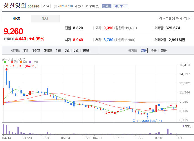This screenshot has width=194, height=141.
Task: Click the current price 9,260
Action: pyautogui.click(x=13, y=31)
